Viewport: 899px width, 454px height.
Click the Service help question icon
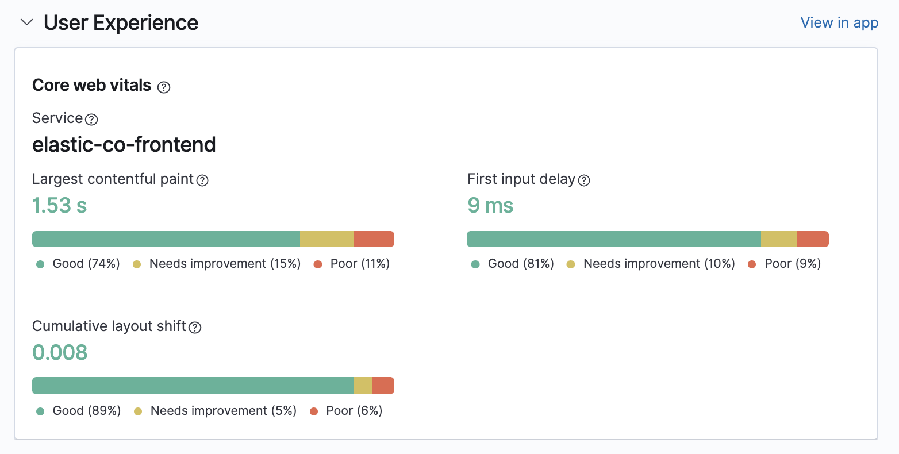click(91, 120)
